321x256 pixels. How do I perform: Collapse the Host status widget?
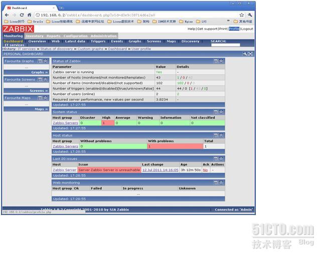(x=221, y=135)
